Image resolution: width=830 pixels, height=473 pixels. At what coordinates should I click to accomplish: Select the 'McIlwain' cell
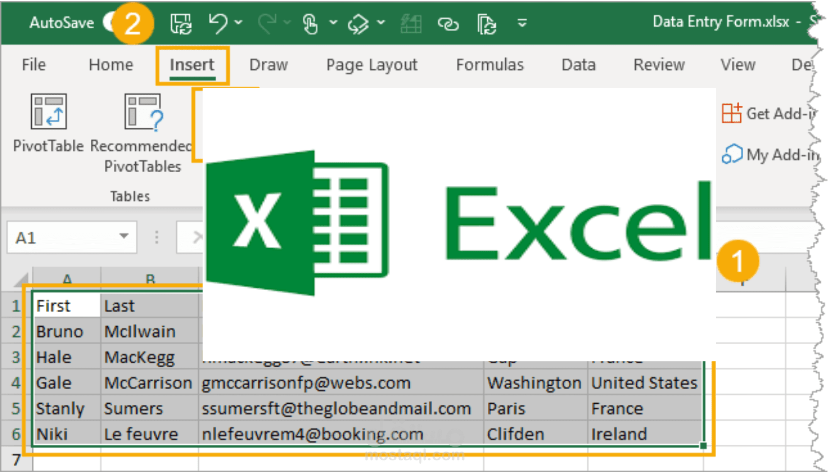pyautogui.click(x=150, y=332)
